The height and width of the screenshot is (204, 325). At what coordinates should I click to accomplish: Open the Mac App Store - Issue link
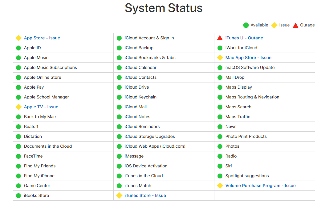pyautogui.click(x=248, y=58)
